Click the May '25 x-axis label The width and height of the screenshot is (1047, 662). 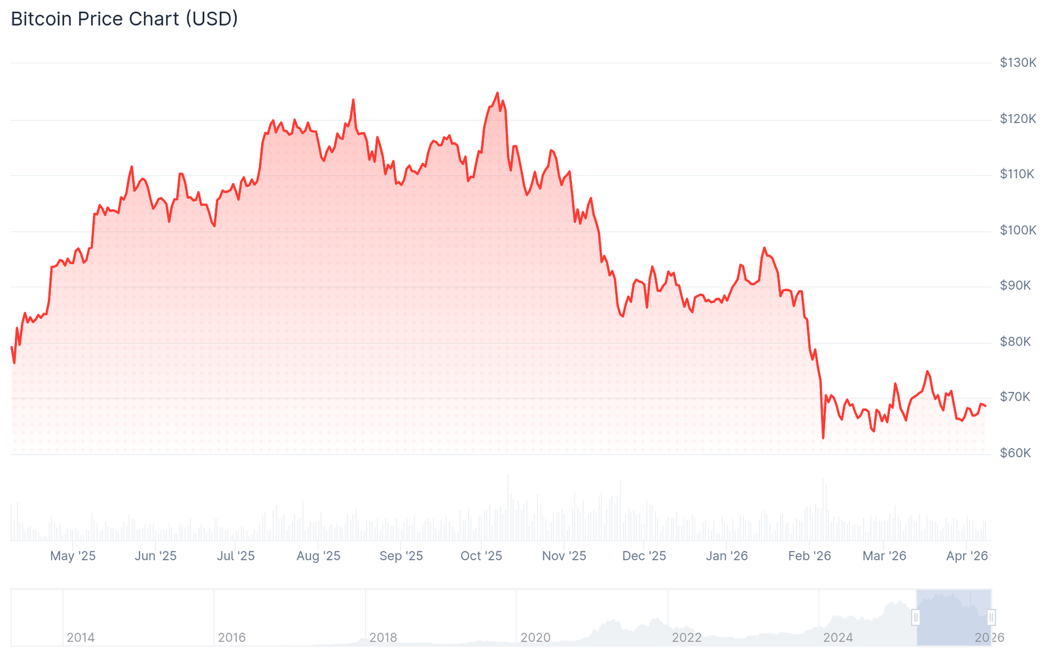[73, 556]
